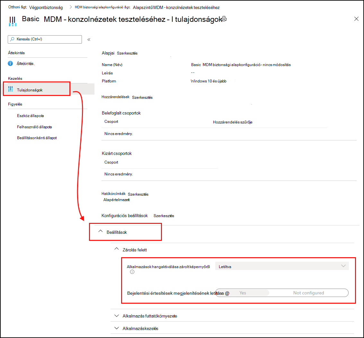This screenshot has width=364, height=338.
Task: Open Felhasználó állapota monitoring page
Action: (x=34, y=127)
